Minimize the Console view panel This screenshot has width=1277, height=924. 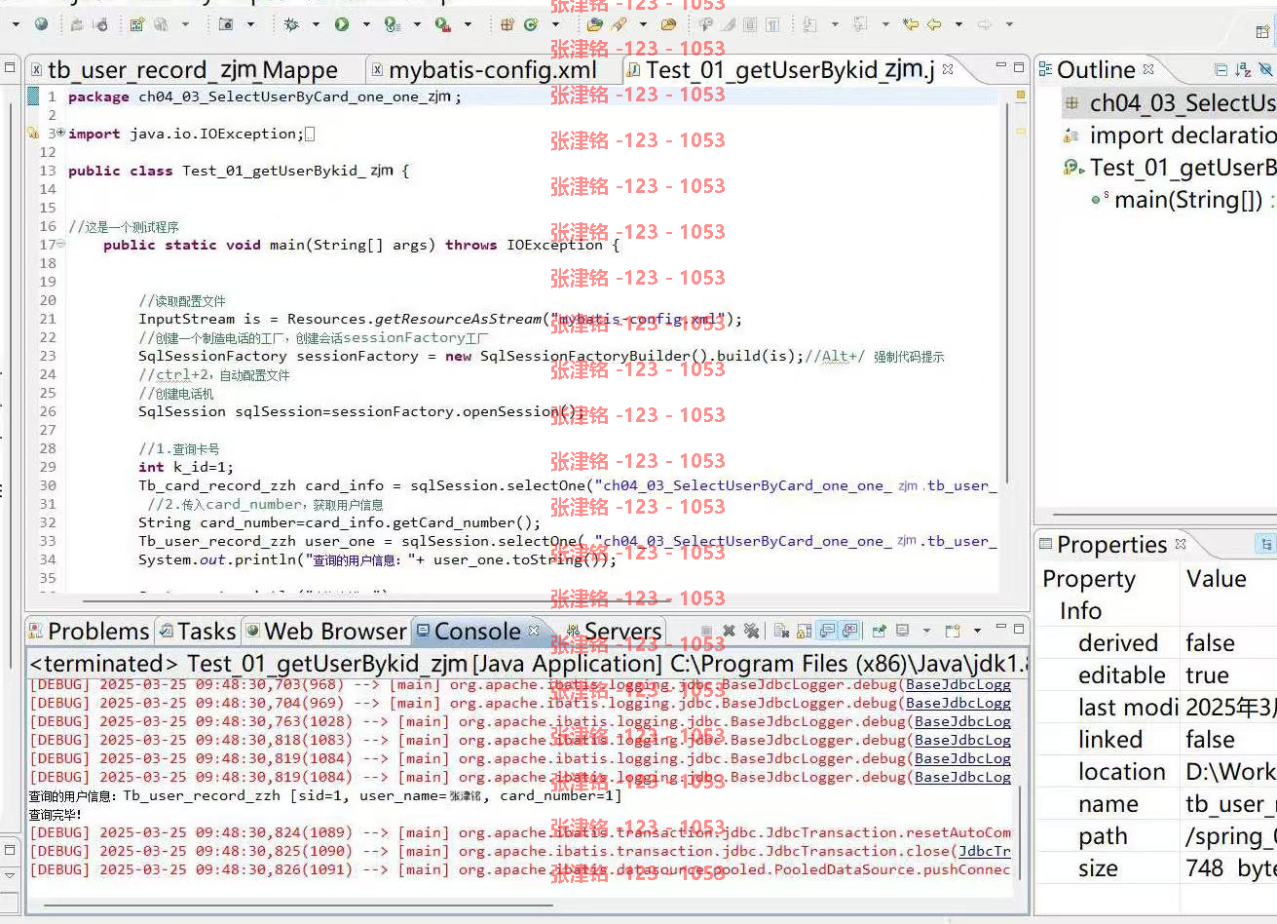pos(1000,627)
